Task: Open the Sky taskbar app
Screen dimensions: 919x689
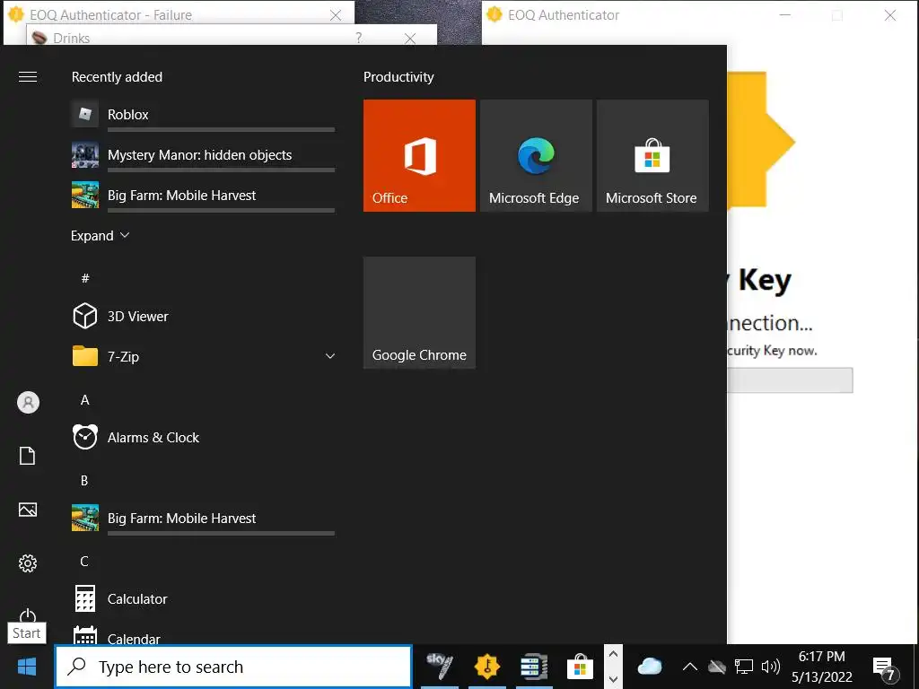Action: [x=440, y=667]
